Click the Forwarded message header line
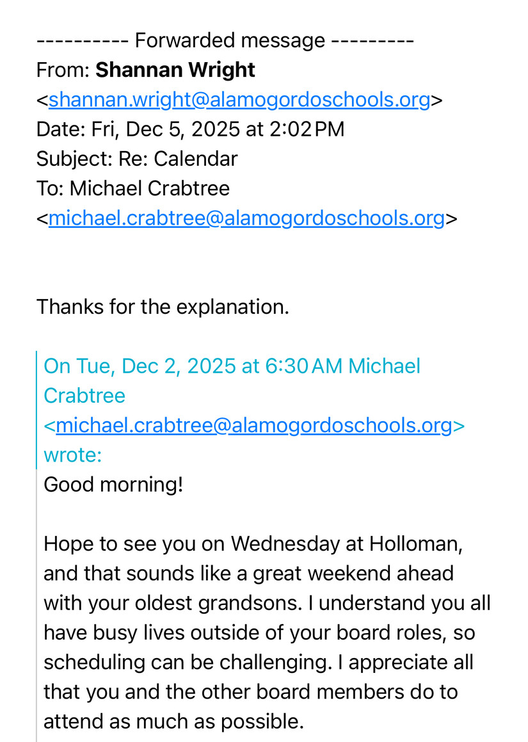528x742 pixels. [x=225, y=41]
